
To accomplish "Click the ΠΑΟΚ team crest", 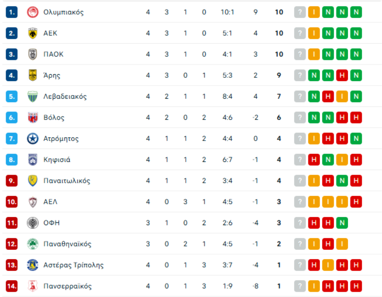I will (x=33, y=55).
